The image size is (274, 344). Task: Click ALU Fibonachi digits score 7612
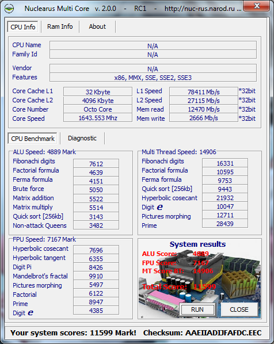96,164
